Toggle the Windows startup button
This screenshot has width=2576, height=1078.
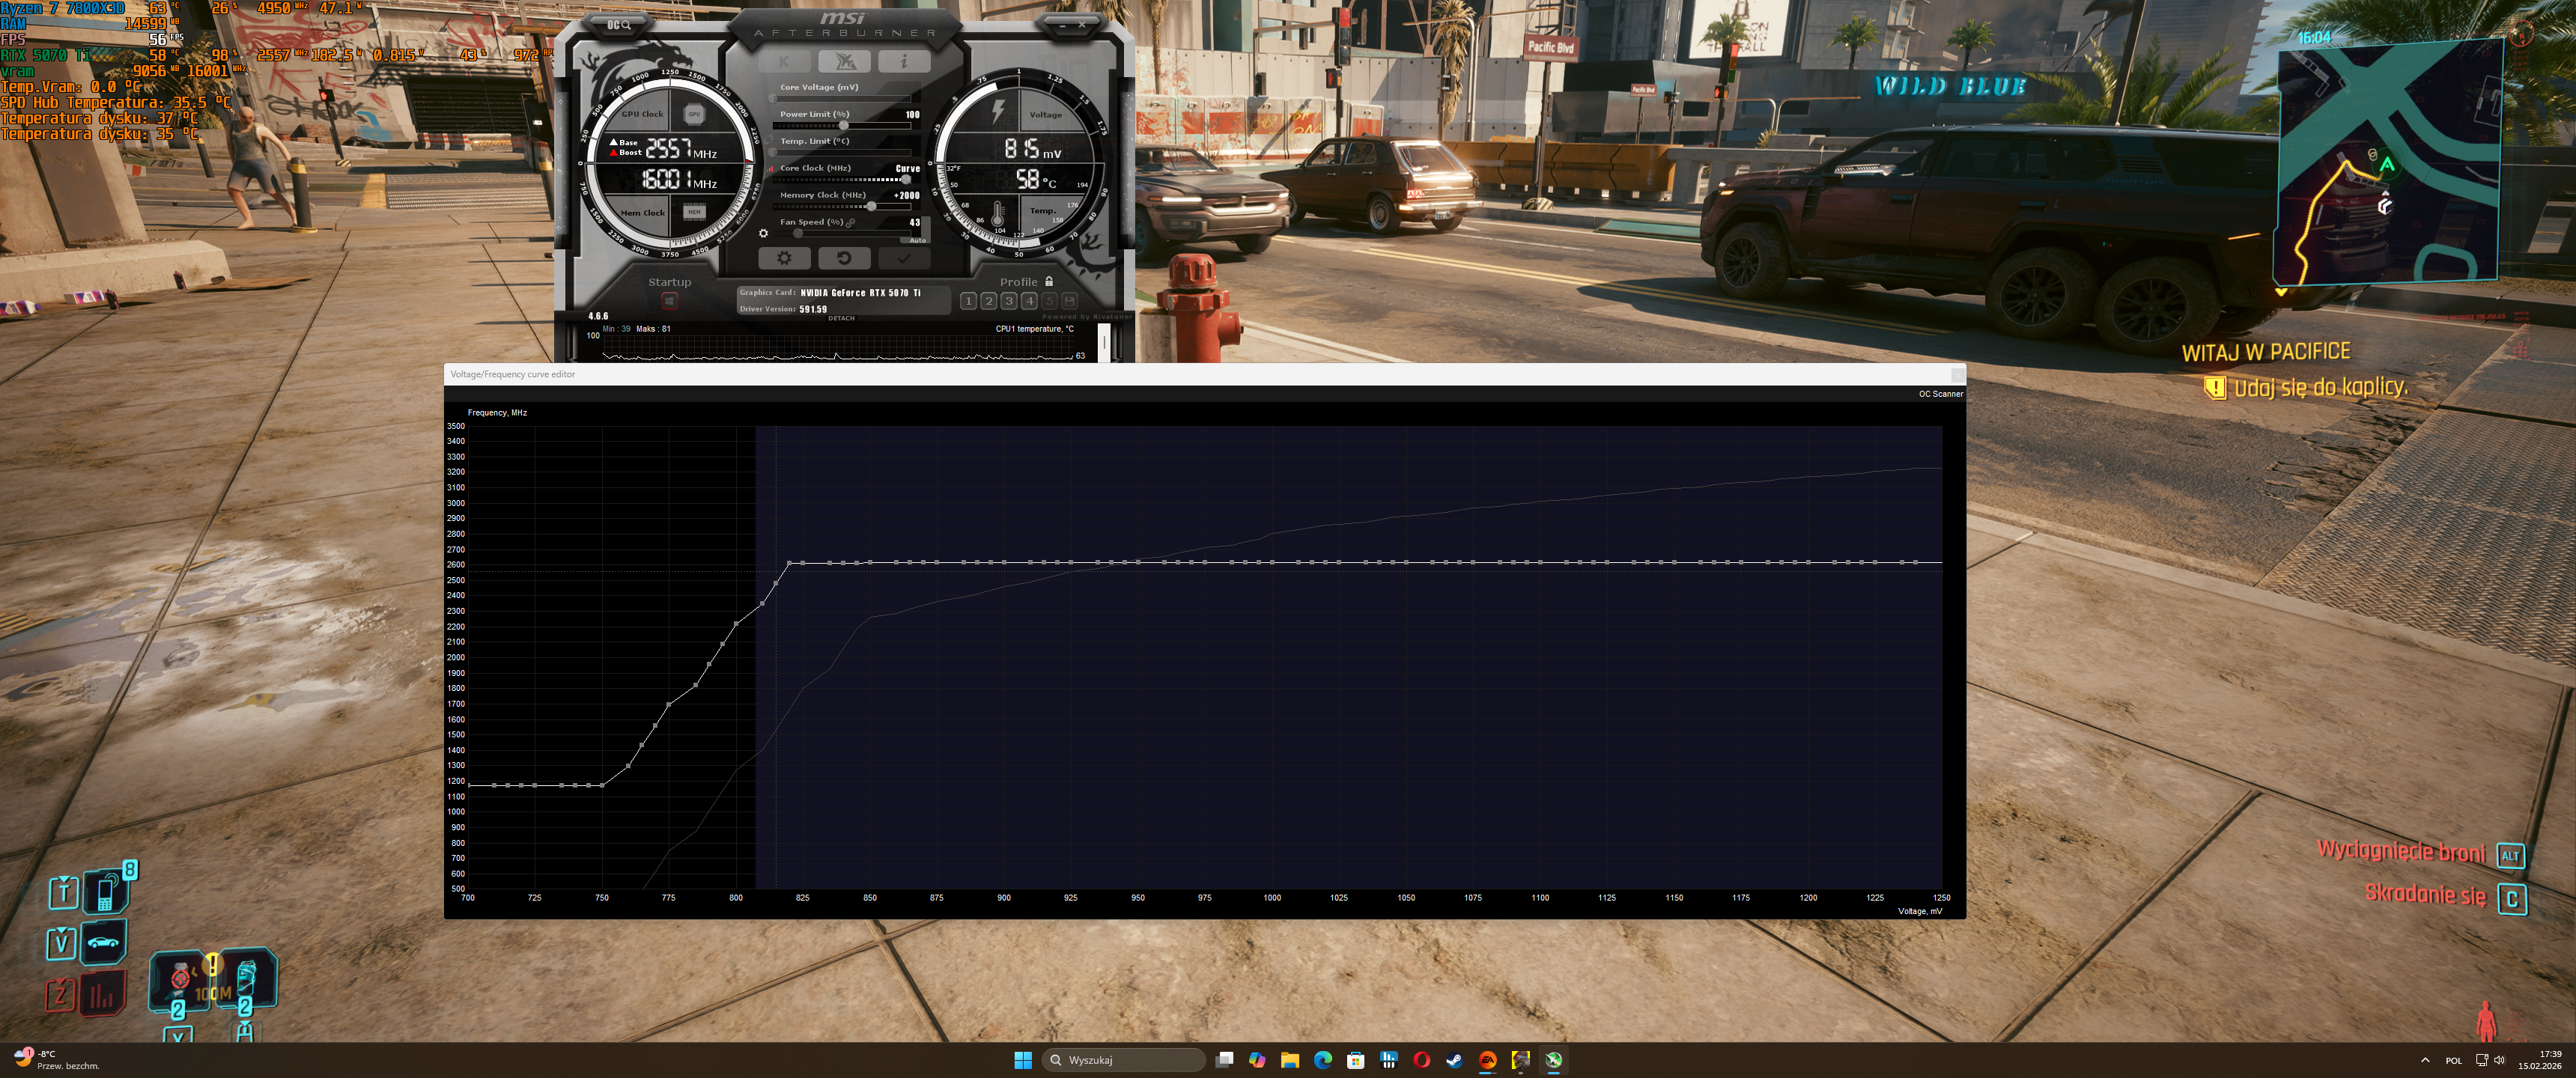coord(669,300)
